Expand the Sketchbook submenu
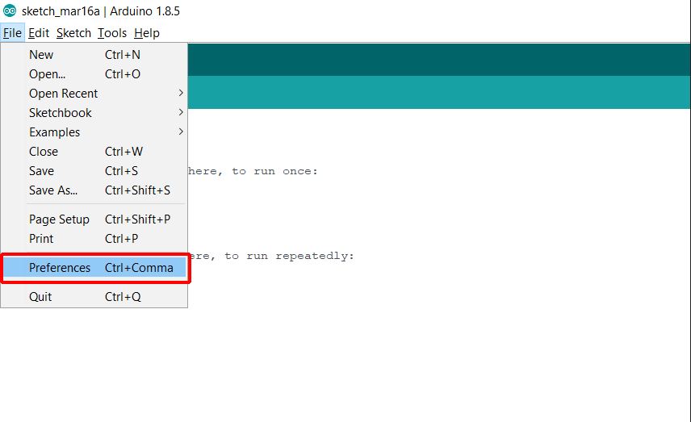The width and height of the screenshot is (691, 422). click(94, 113)
